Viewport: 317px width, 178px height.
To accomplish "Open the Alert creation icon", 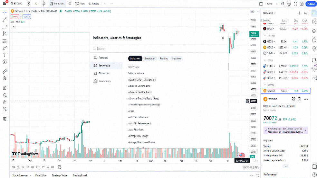I will (80, 4).
